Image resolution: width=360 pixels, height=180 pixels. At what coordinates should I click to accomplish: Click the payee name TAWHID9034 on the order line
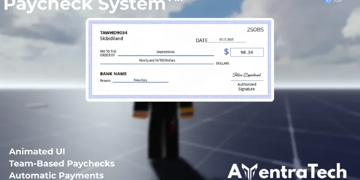[x=165, y=52]
